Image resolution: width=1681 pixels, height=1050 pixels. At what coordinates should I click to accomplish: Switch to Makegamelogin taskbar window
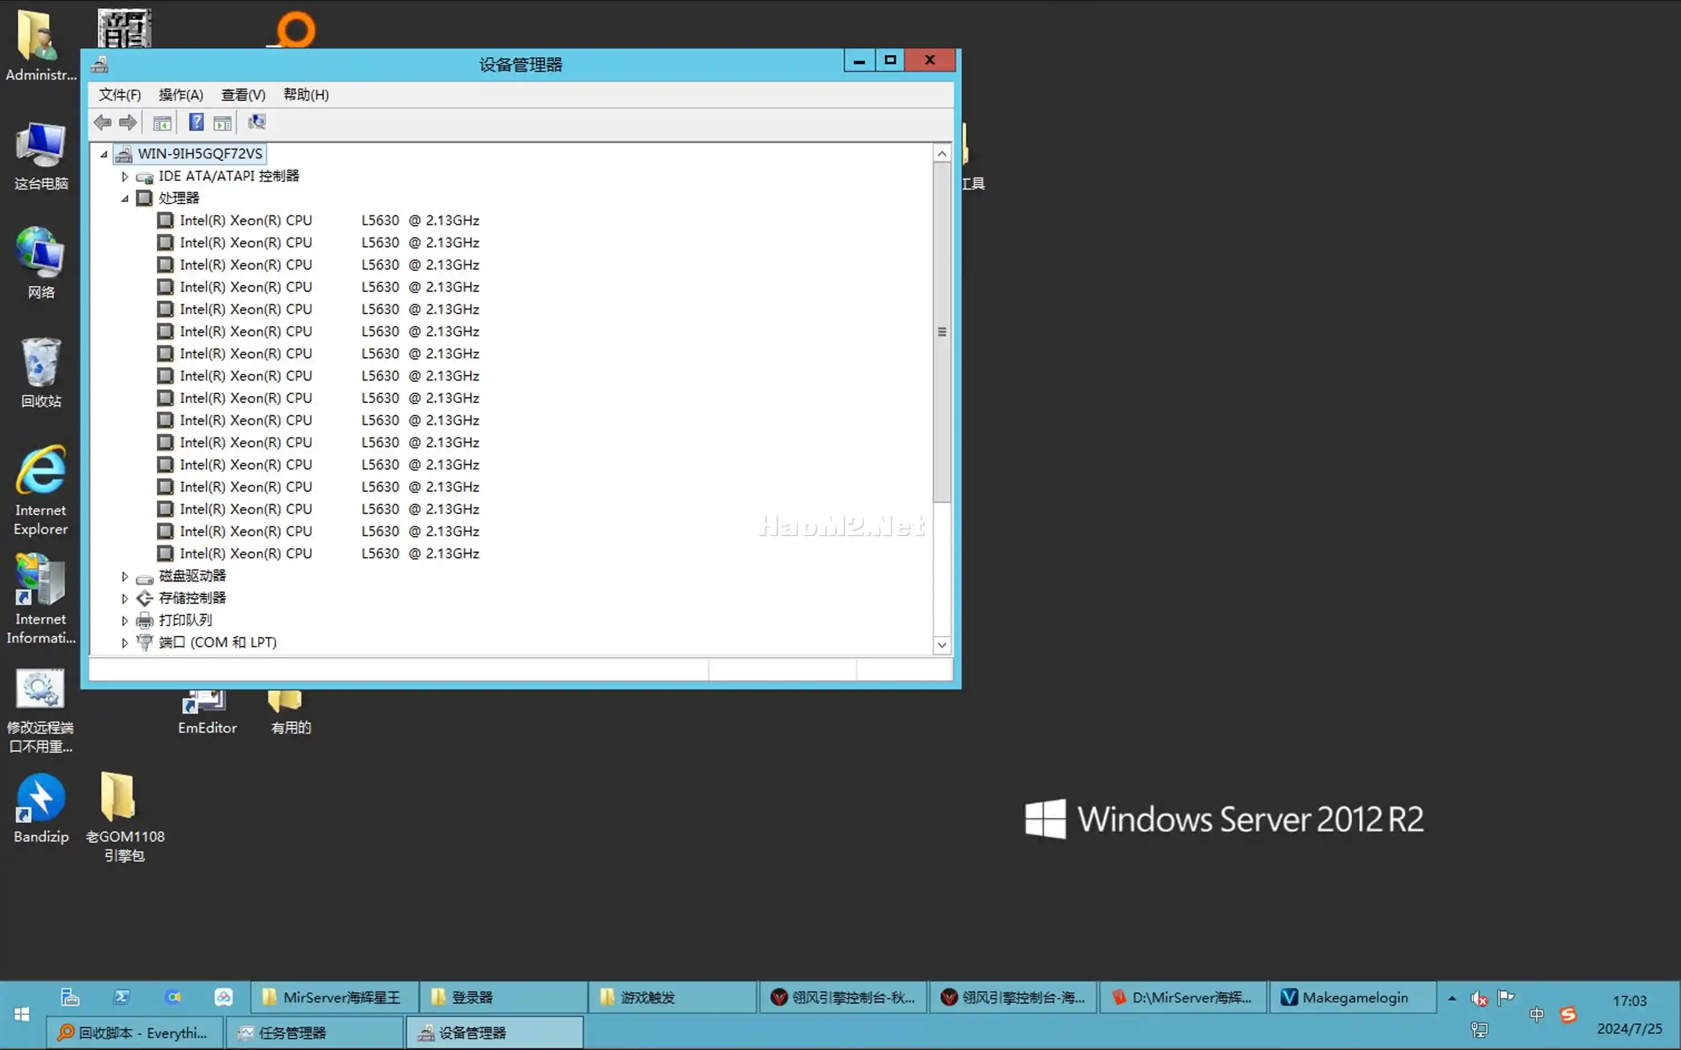coord(1352,997)
